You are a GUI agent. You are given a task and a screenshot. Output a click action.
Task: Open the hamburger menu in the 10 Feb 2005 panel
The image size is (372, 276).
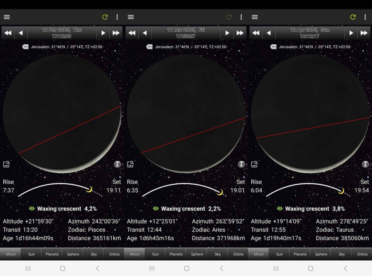click(7, 17)
